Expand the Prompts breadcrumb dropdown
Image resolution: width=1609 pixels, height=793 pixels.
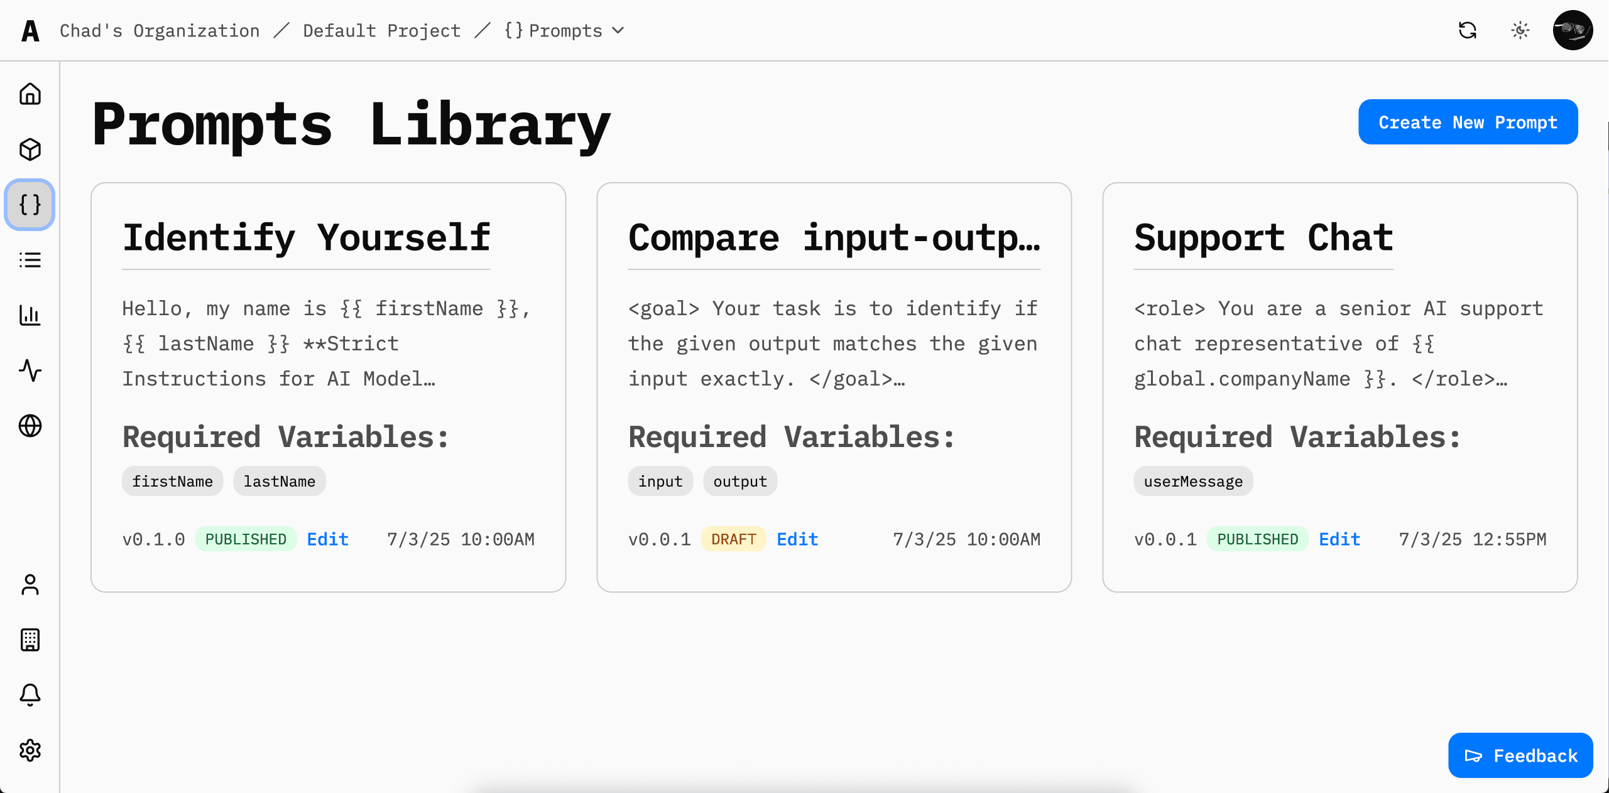point(618,30)
